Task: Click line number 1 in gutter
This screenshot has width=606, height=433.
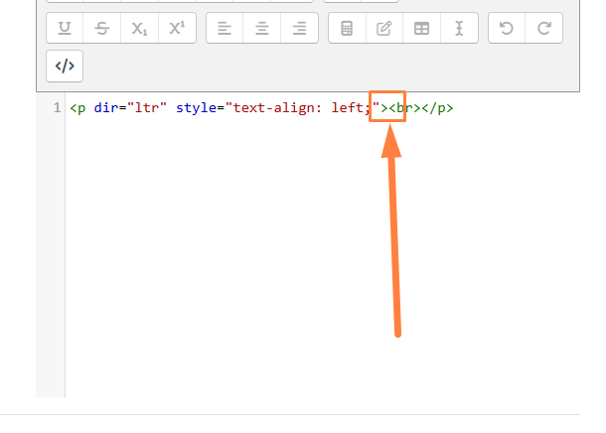Action: click(57, 107)
